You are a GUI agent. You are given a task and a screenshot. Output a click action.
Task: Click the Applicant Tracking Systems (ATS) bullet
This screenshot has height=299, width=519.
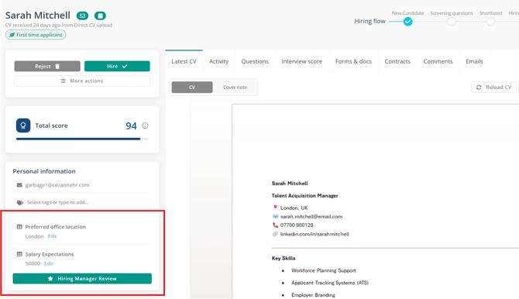point(330,283)
